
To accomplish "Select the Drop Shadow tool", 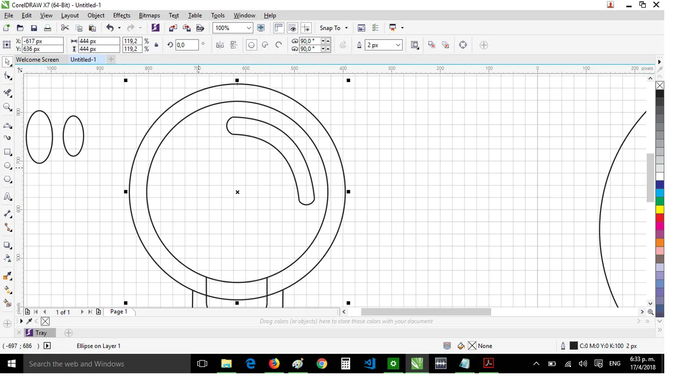I will [7, 245].
